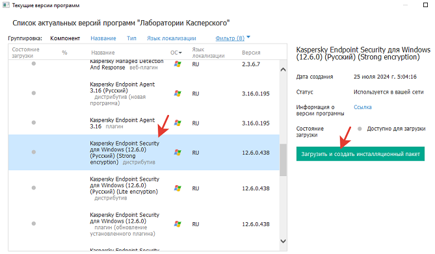Viewport: 435px width, 254px height.
Task: Click status text Используется в вашей сети
Action: (x=388, y=92)
